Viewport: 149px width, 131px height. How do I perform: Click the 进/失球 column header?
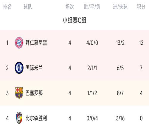[120, 7]
